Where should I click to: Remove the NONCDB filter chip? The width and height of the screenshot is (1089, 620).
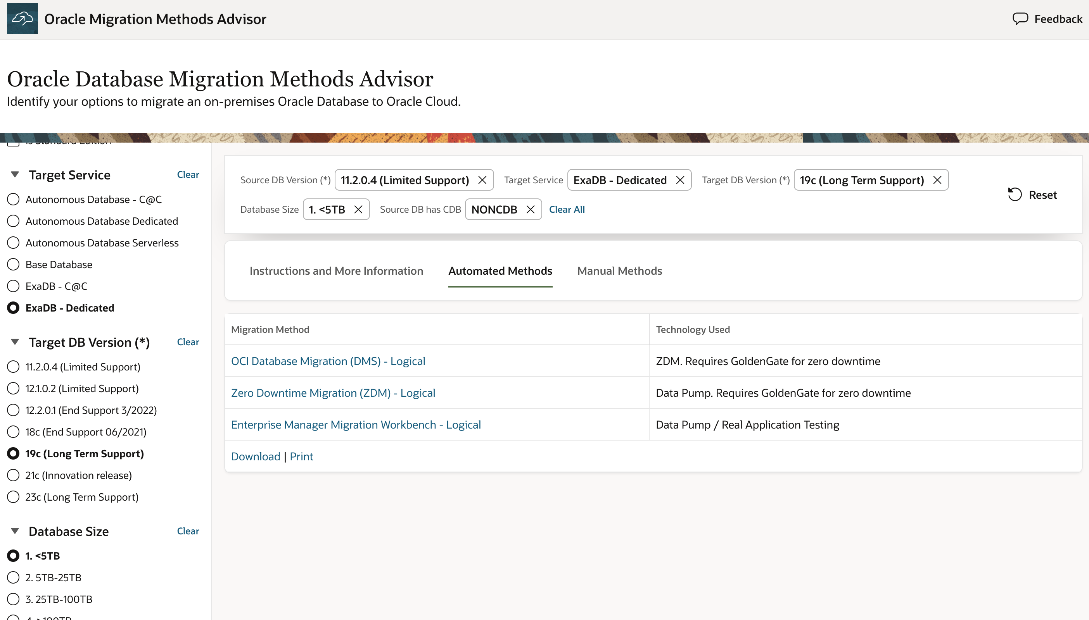pyautogui.click(x=531, y=209)
